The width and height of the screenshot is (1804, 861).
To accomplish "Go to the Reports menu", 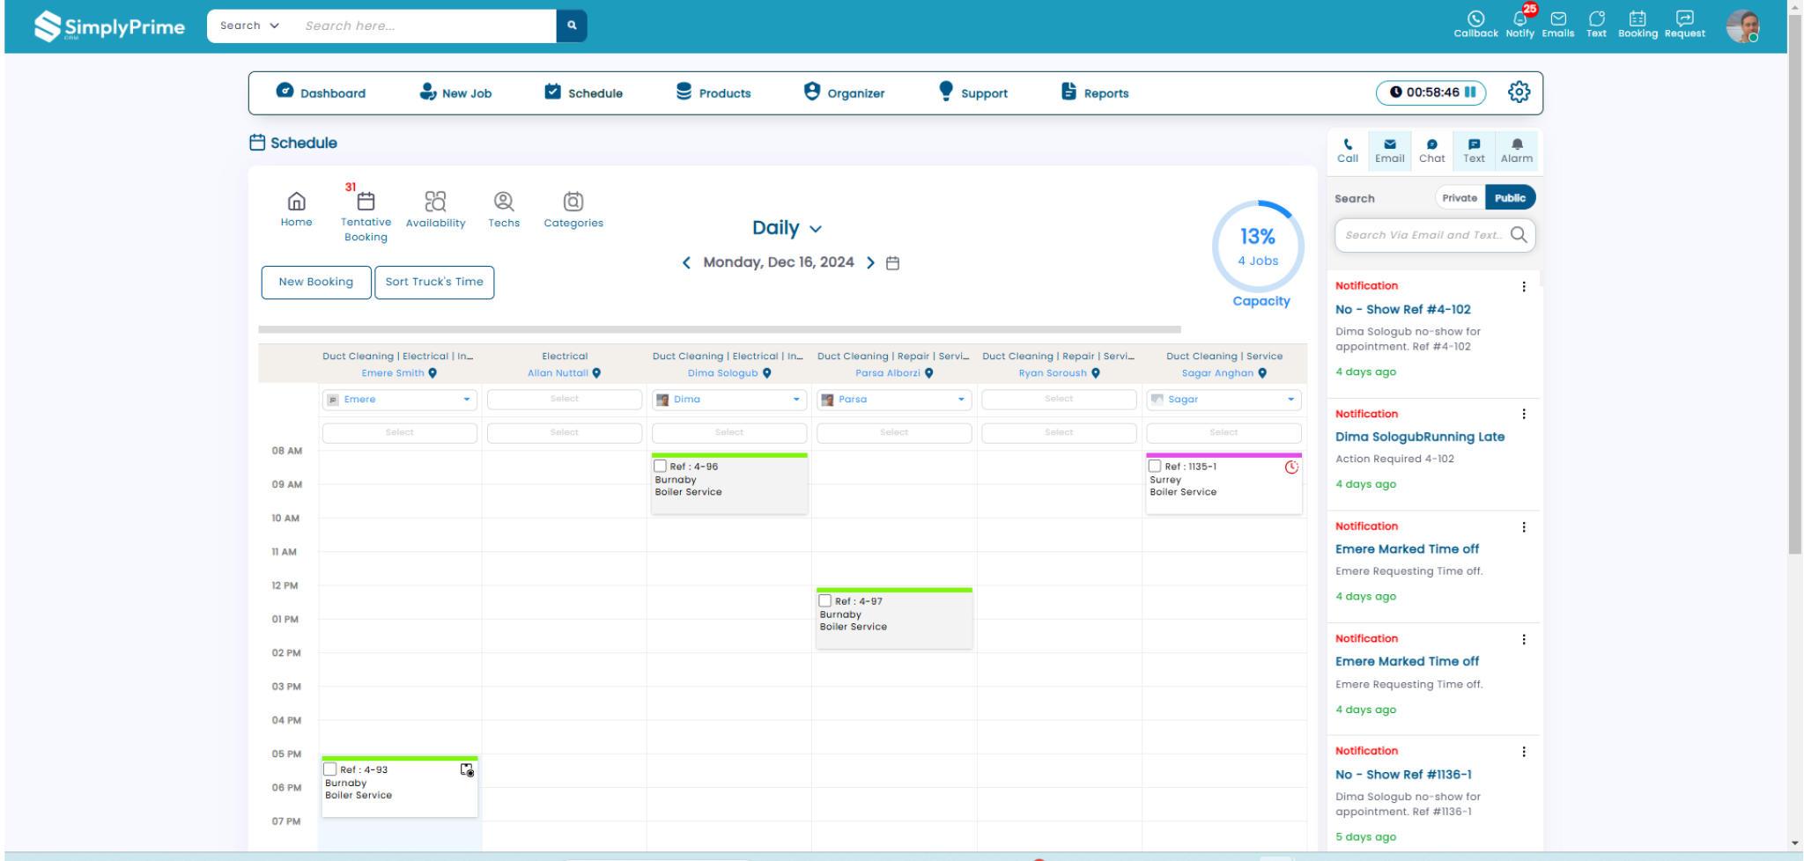I will click(x=1095, y=93).
